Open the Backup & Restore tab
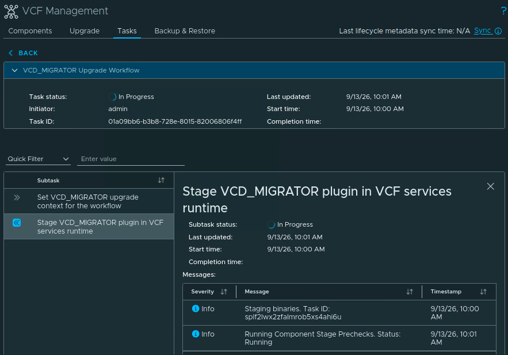 185,30
